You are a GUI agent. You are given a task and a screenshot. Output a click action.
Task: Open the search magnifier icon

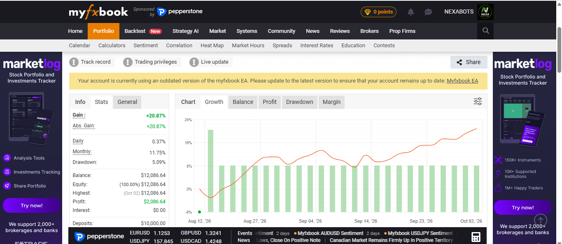485,31
